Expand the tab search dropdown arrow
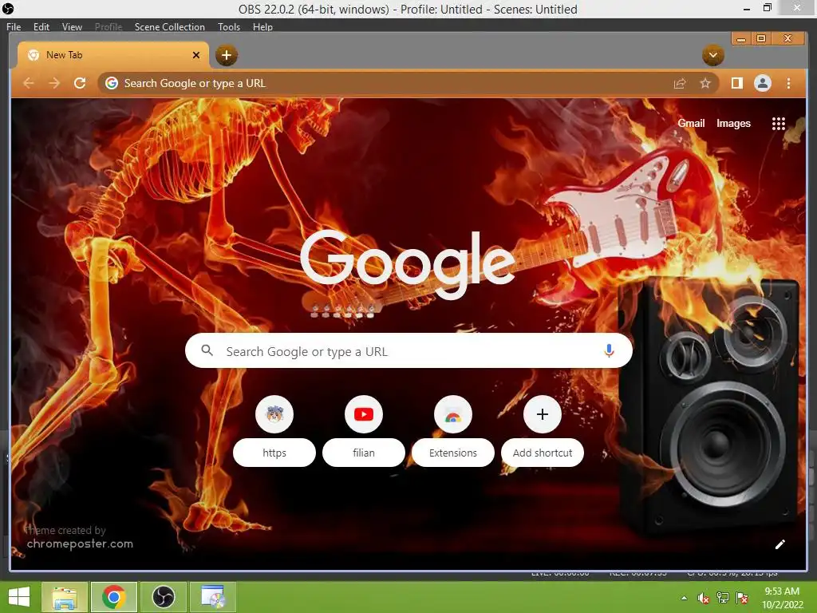 point(712,55)
